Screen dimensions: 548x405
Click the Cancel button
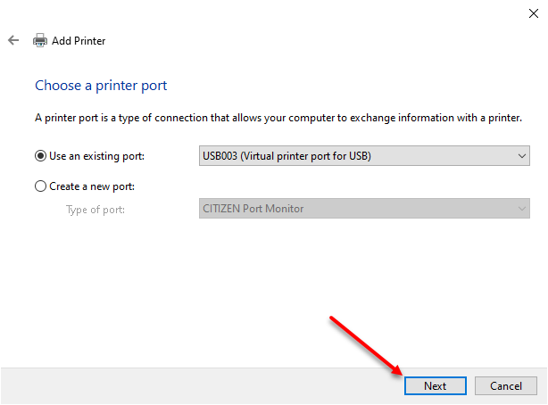(506, 385)
